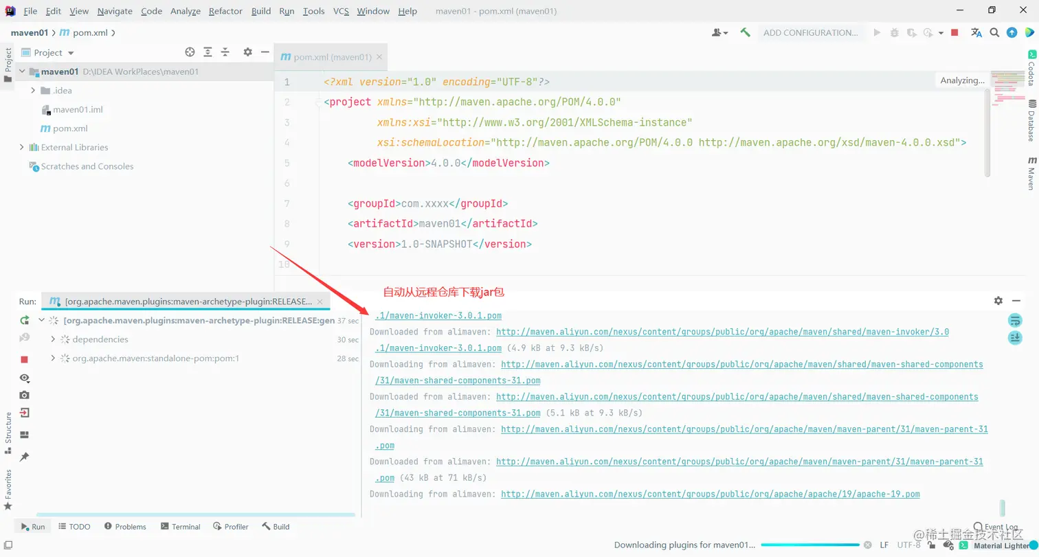Screen dimensions: 1039x557
Task: Click the Locate target icon in Project panel
Action: pyautogui.click(x=190, y=52)
